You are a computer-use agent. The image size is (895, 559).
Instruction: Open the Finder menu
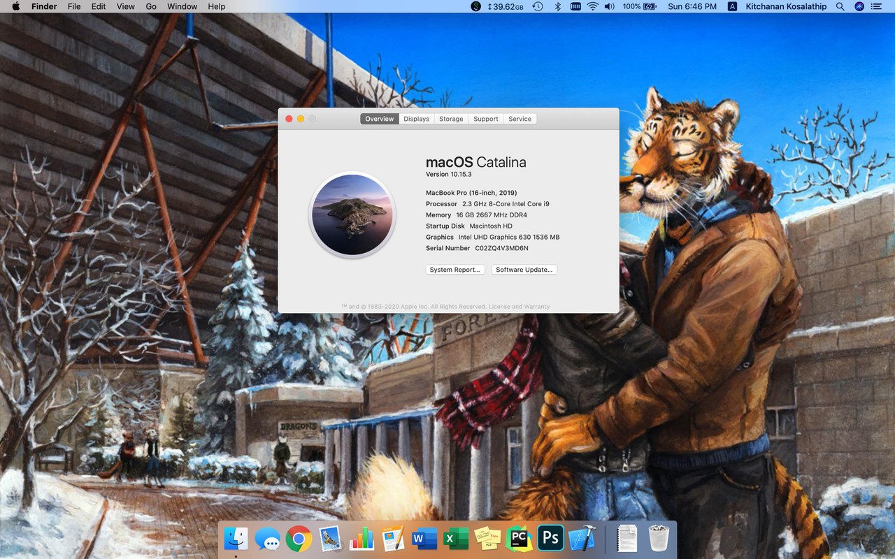coord(44,6)
